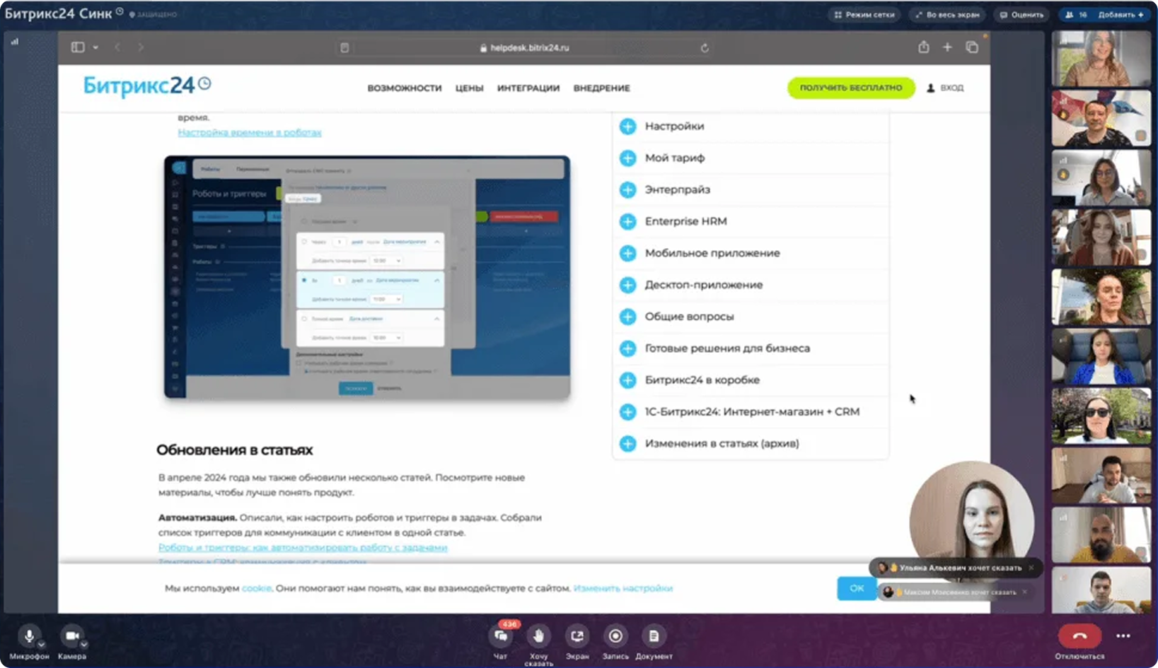Click ПОЛУЧИТЬ БЕСПЛАТНО button
This screenshot has width=1158, height=668.
[x=851, y=88]
